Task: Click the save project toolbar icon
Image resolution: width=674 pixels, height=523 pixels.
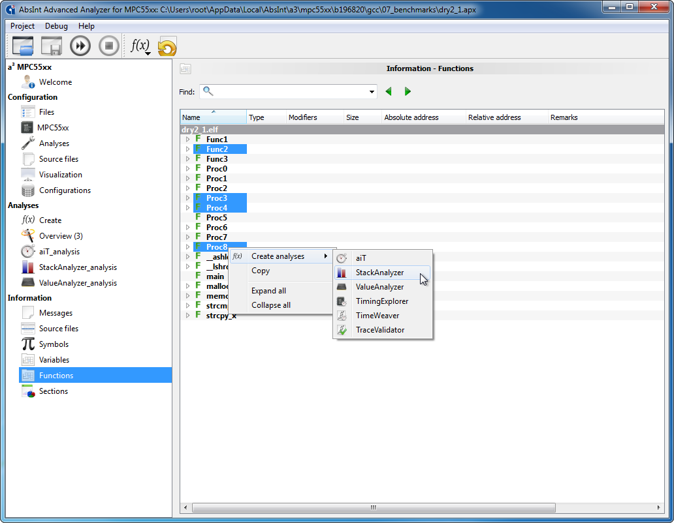Action: click(52, 46)
